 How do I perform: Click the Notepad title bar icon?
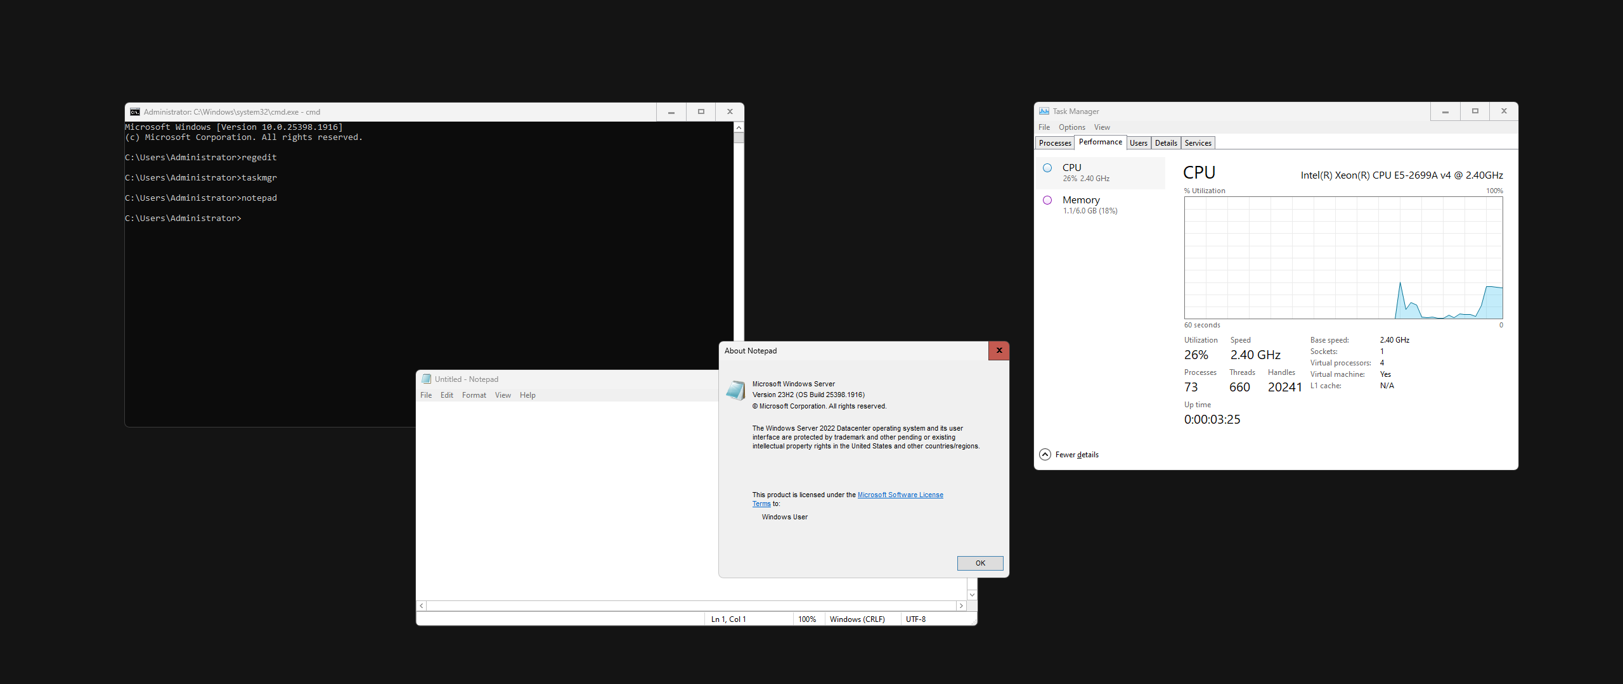click(x=427, y=379)
